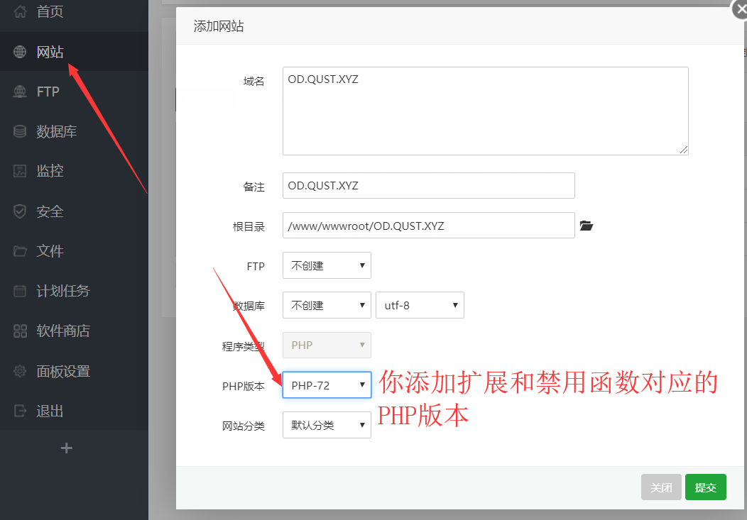Click the folder icon beside 文件

[20, 251]
